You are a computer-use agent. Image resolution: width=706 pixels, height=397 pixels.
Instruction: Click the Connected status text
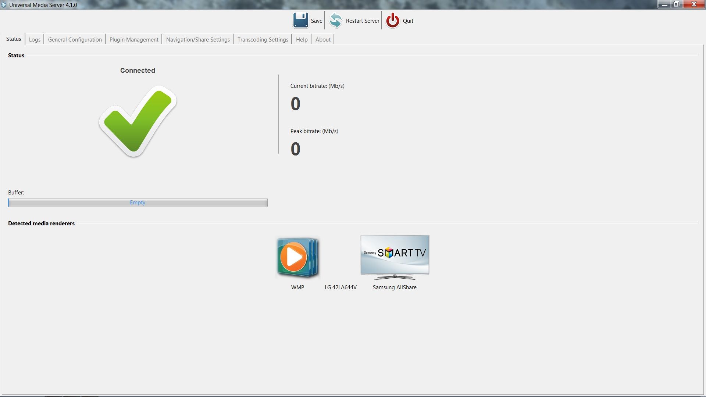(x=138, y=71)
